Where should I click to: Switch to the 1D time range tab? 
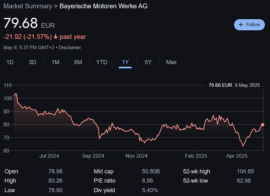10,62
